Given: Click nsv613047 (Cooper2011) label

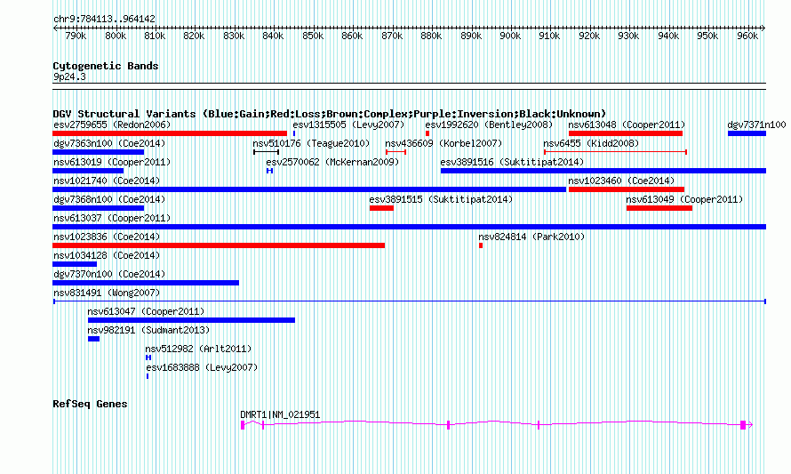Looking at the screenshot, I should 146,311.
